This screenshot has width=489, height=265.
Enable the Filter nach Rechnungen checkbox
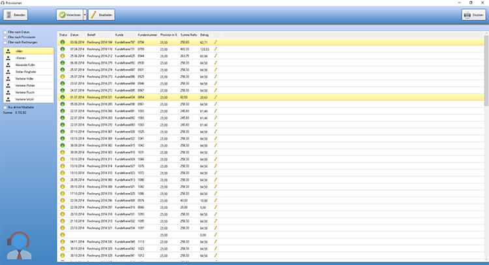tap(5, 42)
